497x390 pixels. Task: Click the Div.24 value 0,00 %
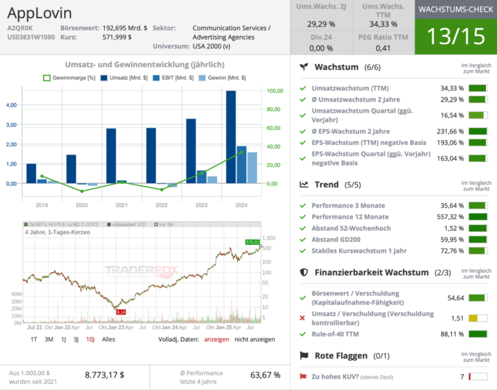[x=321, y=48]
